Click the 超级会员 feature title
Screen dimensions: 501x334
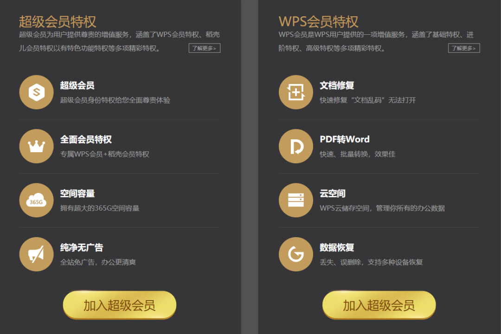(77, 85)
